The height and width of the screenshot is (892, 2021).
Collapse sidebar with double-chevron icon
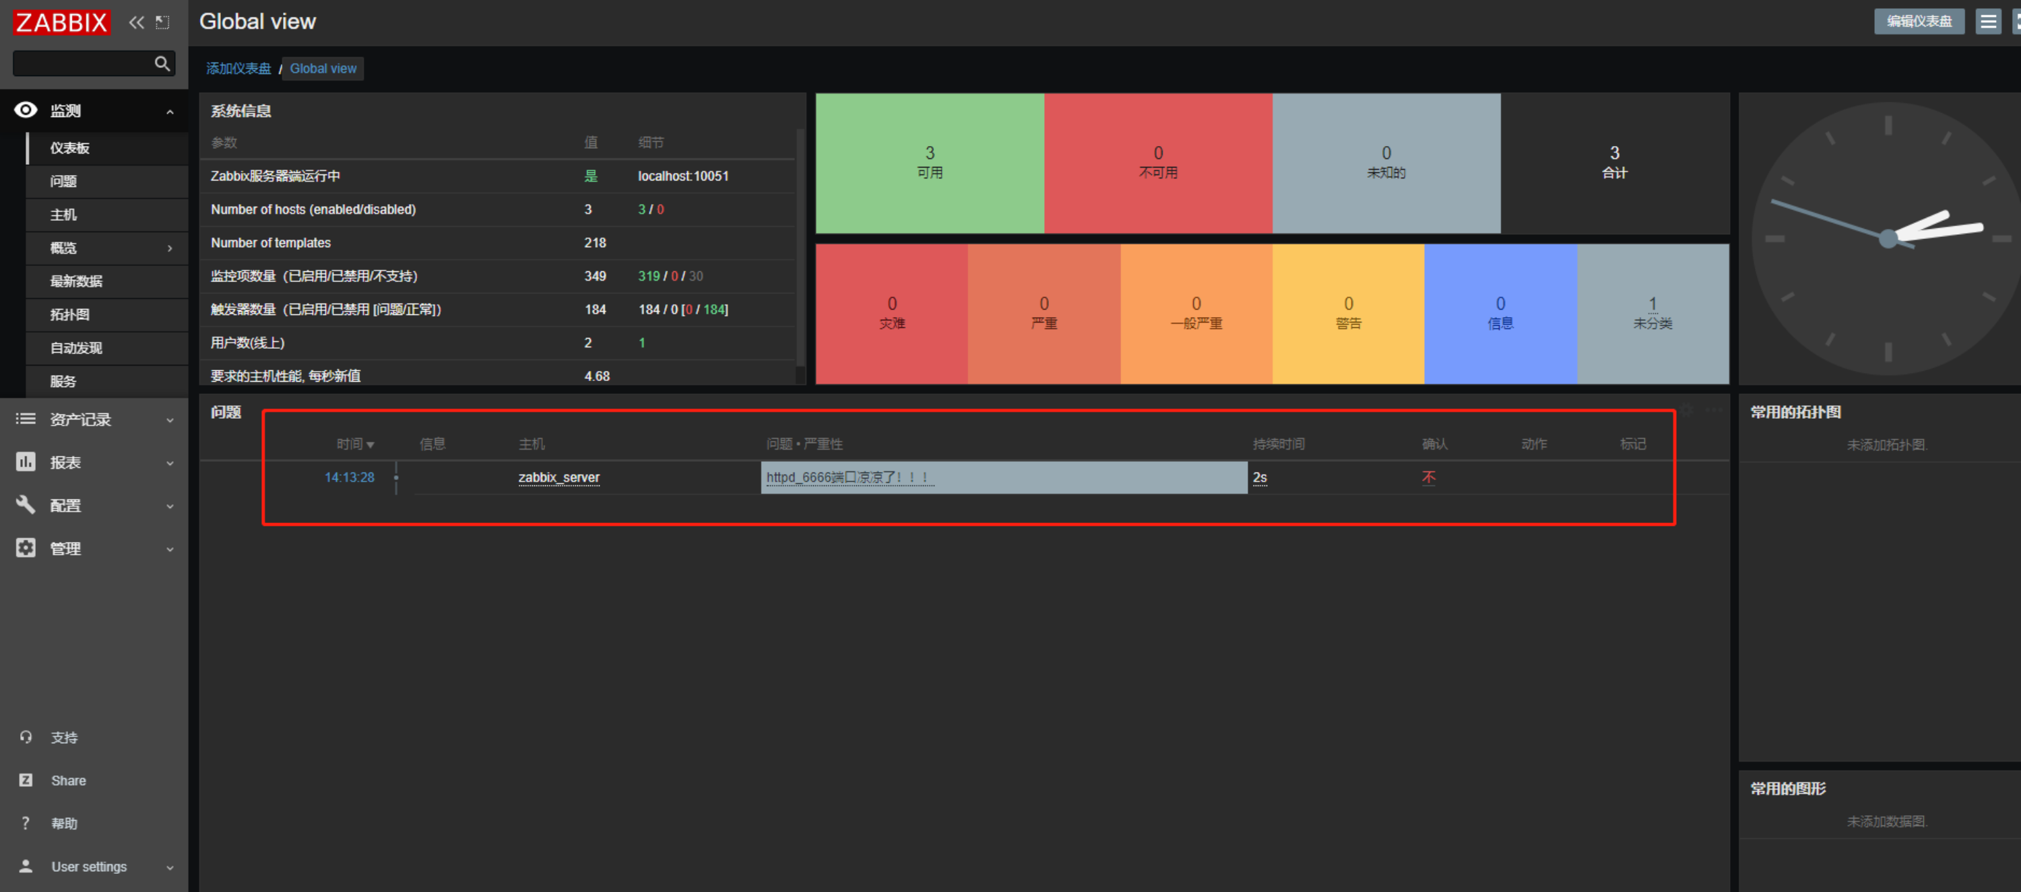137,22
